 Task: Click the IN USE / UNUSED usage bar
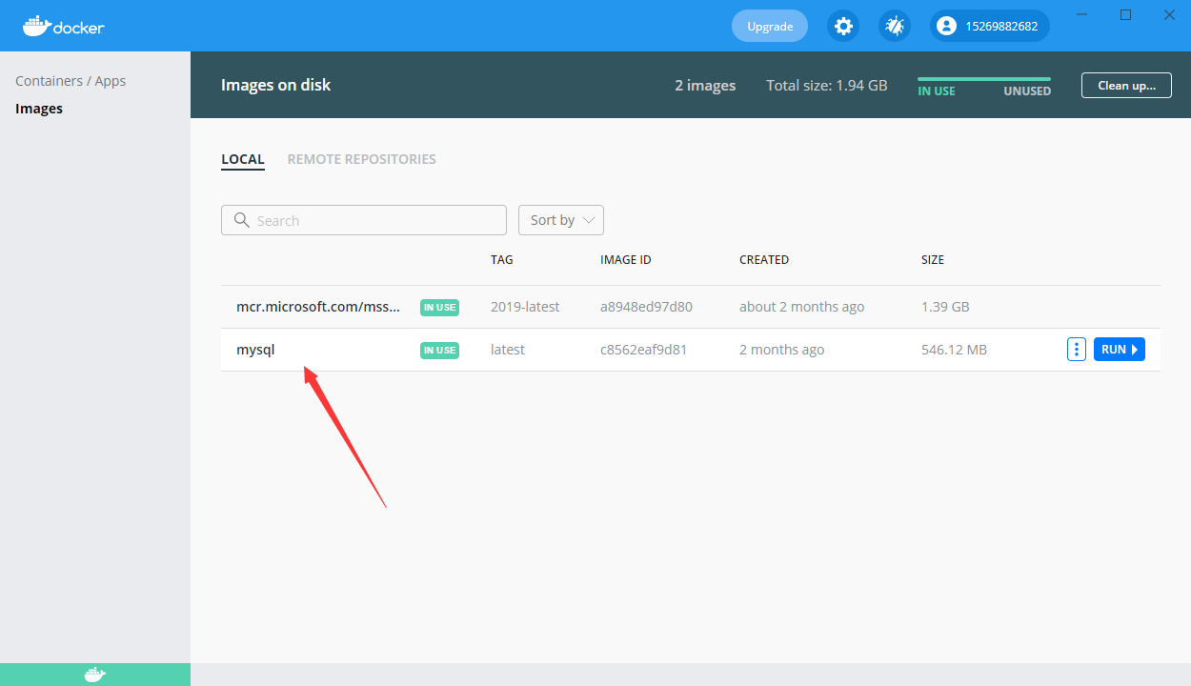(984, 79)
